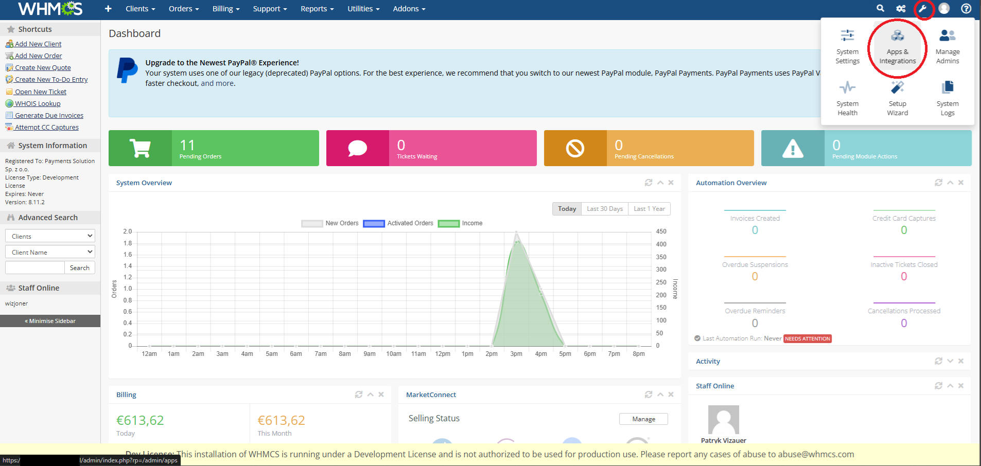Toggle New Orders series in chart legend

click(x=330, y=223)
